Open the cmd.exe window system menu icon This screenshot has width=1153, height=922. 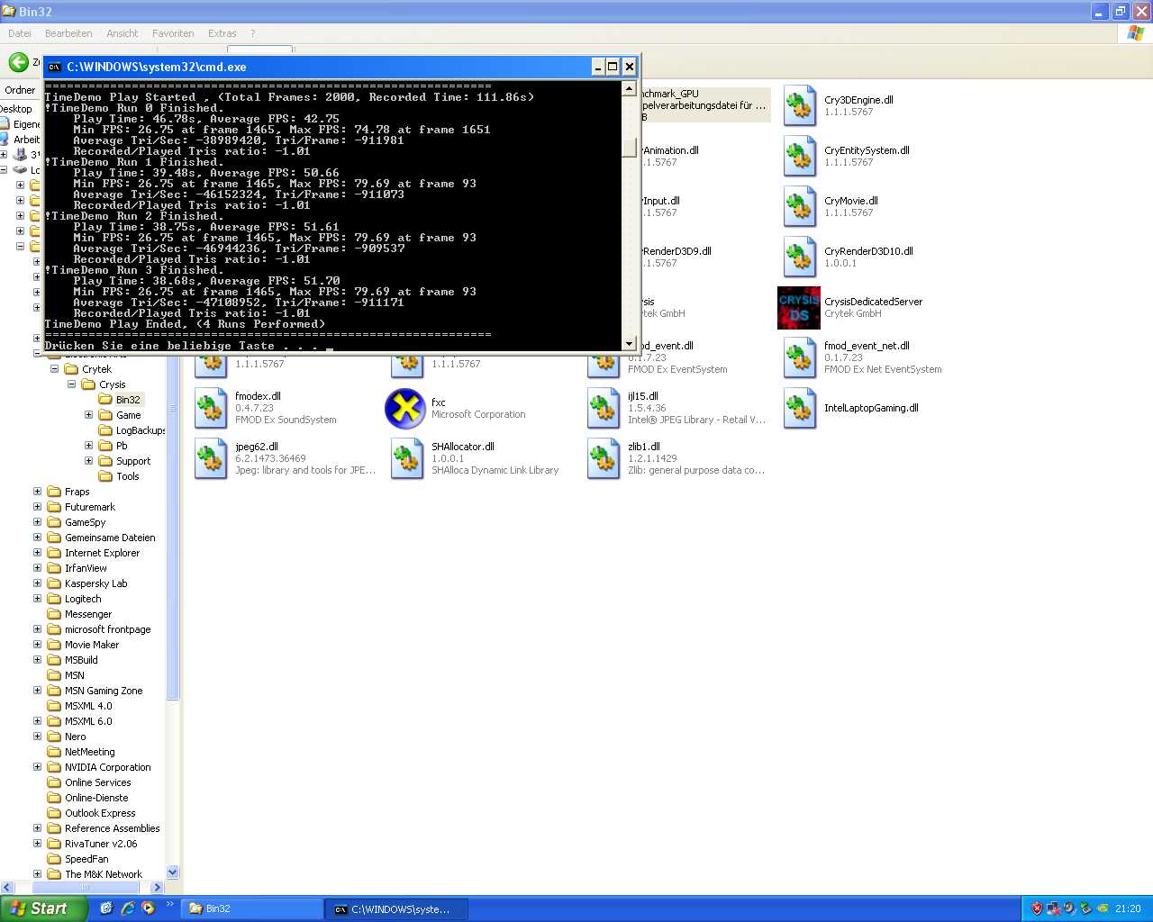point(54,67)
